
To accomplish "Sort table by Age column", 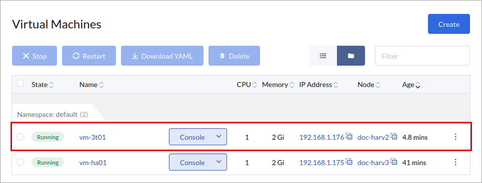I will click(411, 85).
